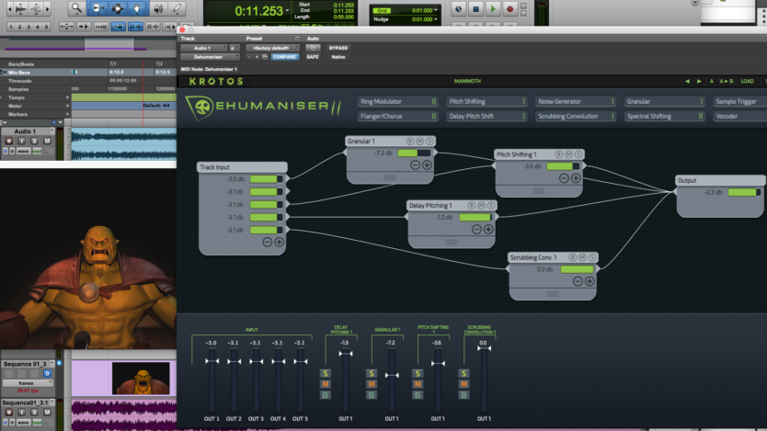Open the factory default preset dropdown
The image size is (767, 431).
click(272, 48)
